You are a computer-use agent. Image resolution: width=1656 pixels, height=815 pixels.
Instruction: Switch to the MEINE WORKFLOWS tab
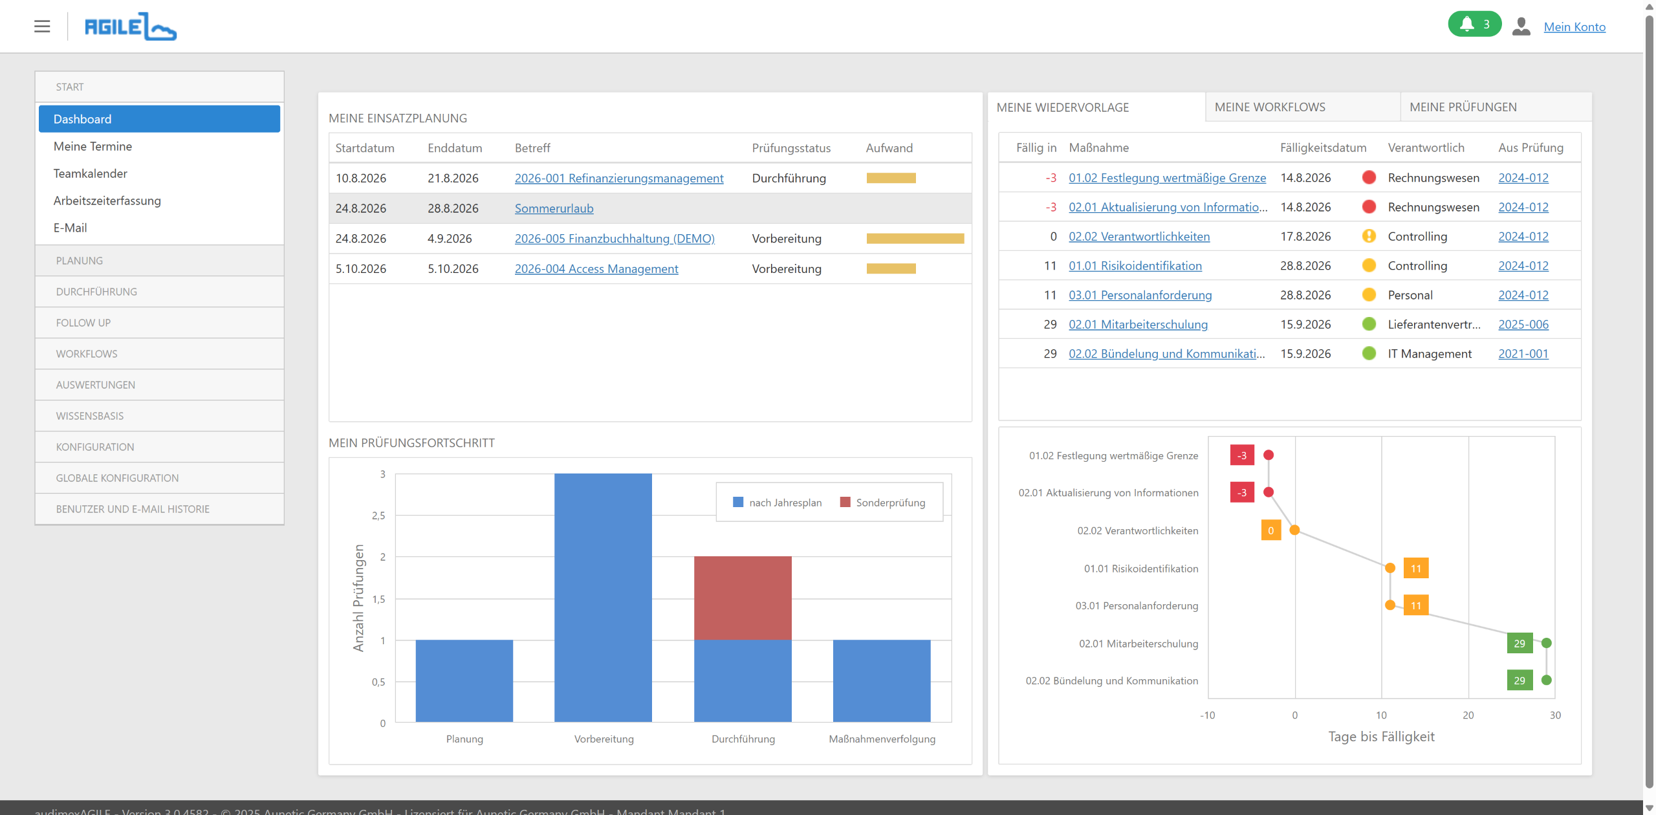click(x=1303, y=107)
